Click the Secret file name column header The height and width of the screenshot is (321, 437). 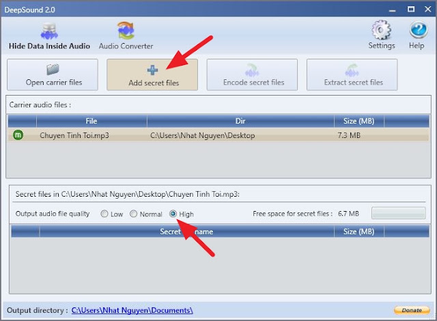186,232
